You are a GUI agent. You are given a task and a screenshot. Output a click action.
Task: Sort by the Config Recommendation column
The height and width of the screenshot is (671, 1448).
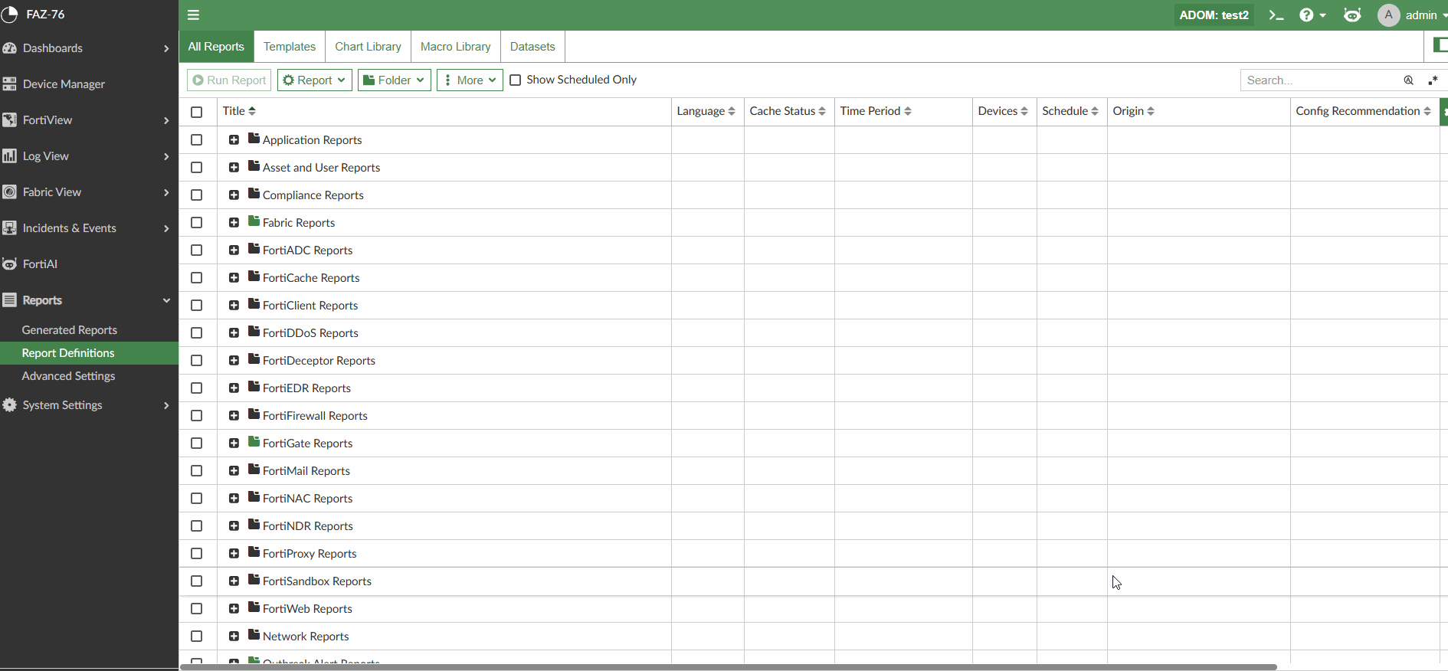(x=1363, y=111)
